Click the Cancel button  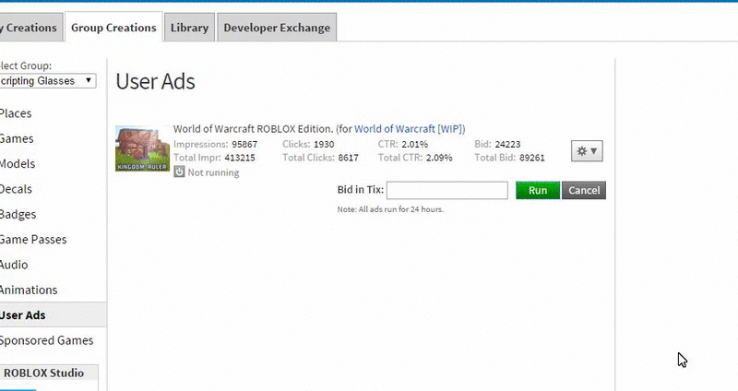point(584,191)
